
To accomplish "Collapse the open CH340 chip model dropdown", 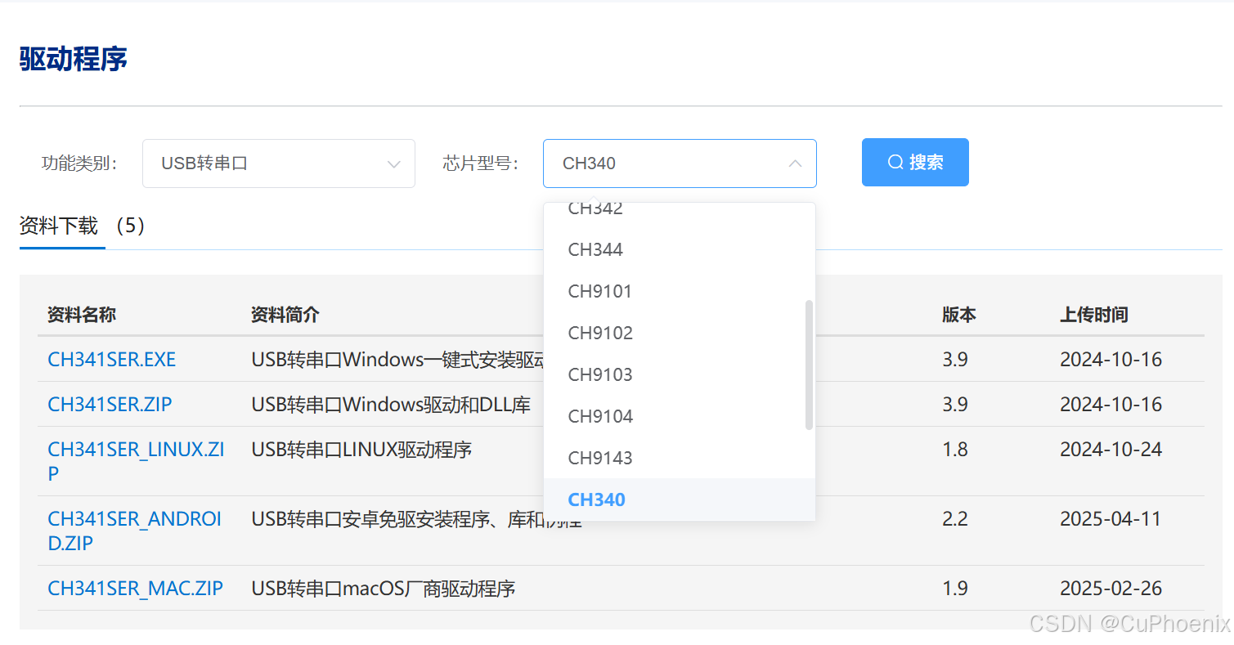I will click(794, 163).
